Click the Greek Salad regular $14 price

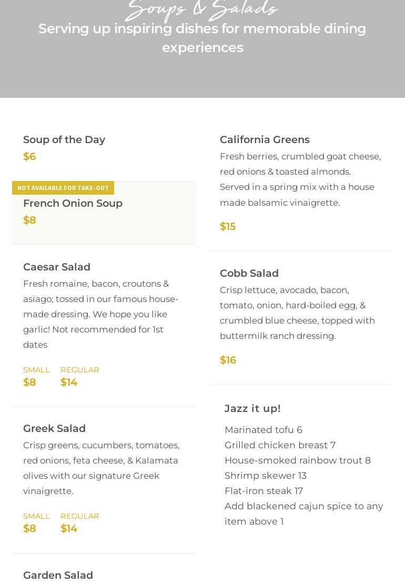click(x=69, y=529)
